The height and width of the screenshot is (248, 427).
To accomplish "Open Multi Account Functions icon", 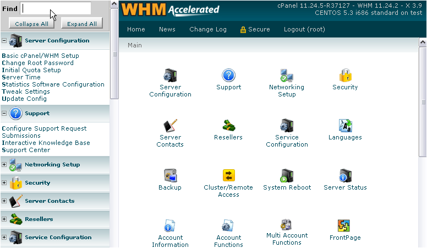I will 286,225.
